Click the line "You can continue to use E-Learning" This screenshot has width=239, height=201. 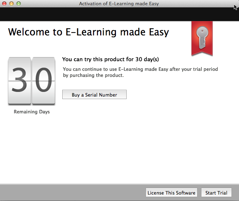(x=140, y=69)
